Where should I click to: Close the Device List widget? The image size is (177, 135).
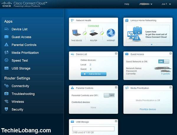116,53
